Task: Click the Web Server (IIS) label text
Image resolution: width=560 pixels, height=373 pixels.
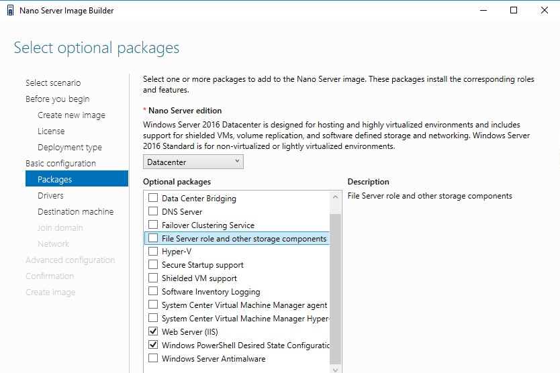Action: click(x=189, y=331)
